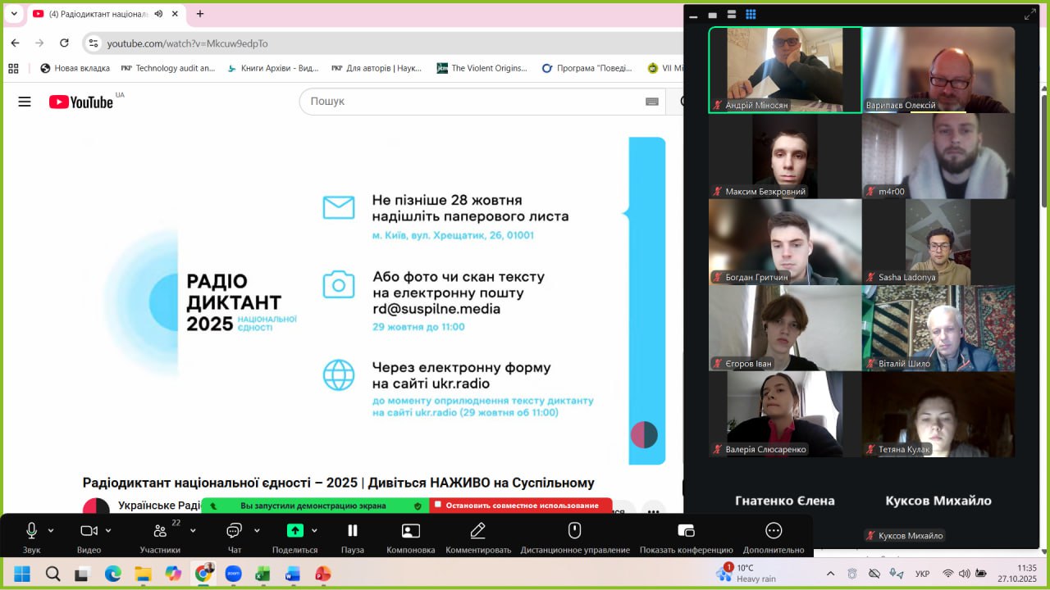This screenshot has width=1050, height=590.
Task: Expand share options arrow beside Поделиться
Action: tap(314, 530)
